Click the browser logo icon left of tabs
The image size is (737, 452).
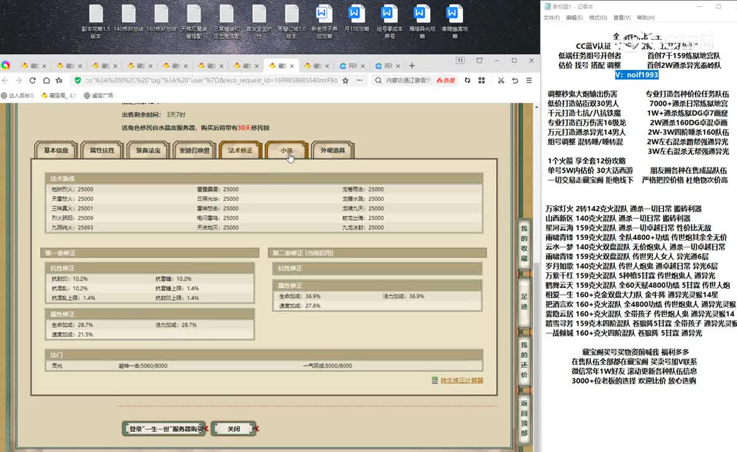(x=6, y=65)
